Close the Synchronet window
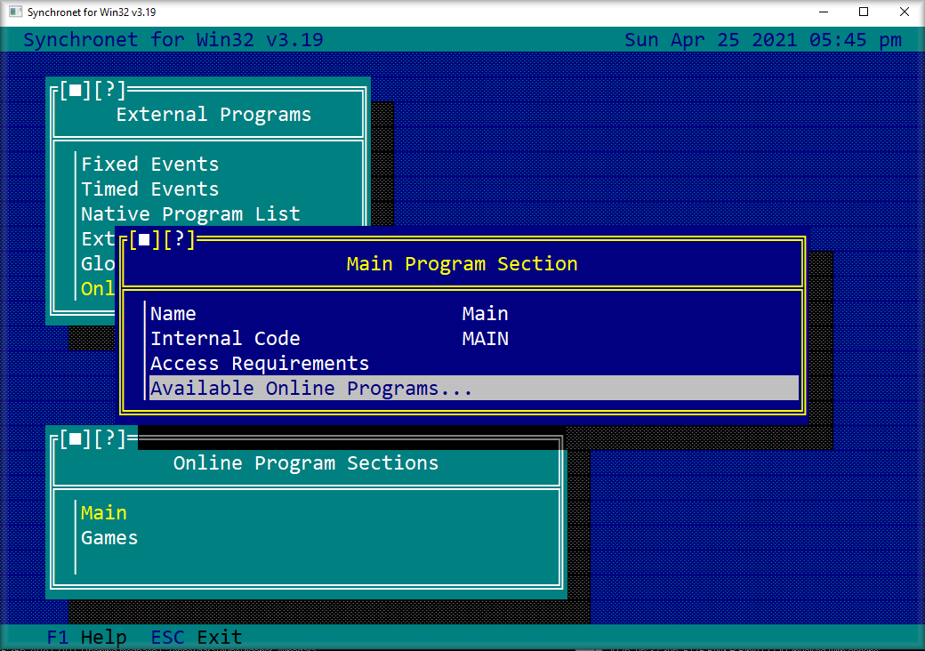 click(904, 12)
